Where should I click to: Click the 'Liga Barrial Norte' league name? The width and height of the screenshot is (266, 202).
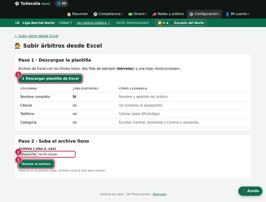[39, 23]
